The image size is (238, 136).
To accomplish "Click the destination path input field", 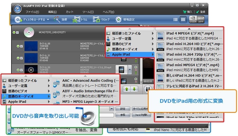I will [x=106, y=115].
